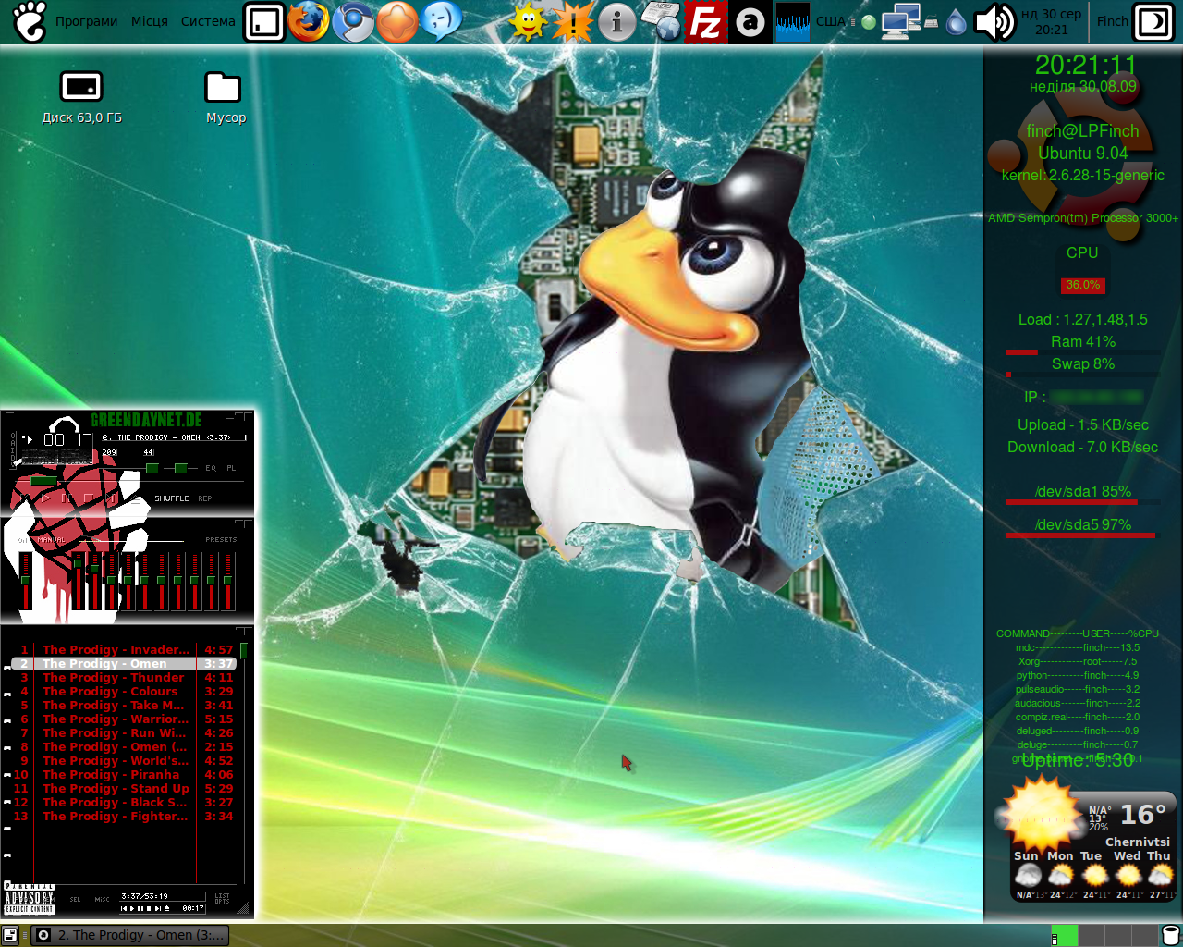Click previous track in playlist mini controls
The width and height of the screenshot is (1183, 947).
tap(125, 908)
